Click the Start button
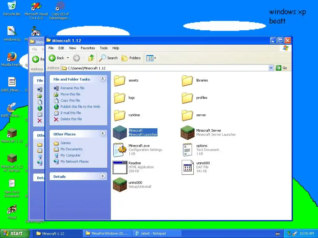Viewport: 318px width, 238px height. click(15, 234)
